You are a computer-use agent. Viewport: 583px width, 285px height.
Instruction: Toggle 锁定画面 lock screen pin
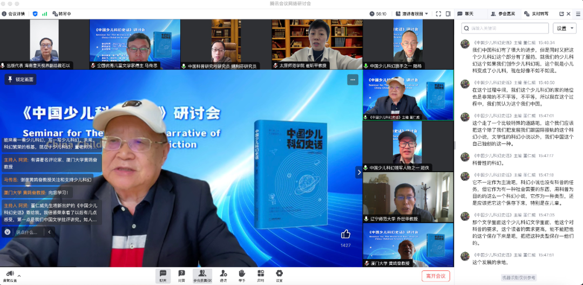click(21, 79)
